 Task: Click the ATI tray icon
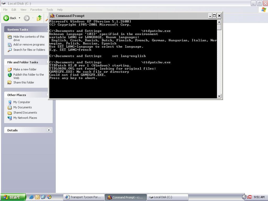coord(249,197)
